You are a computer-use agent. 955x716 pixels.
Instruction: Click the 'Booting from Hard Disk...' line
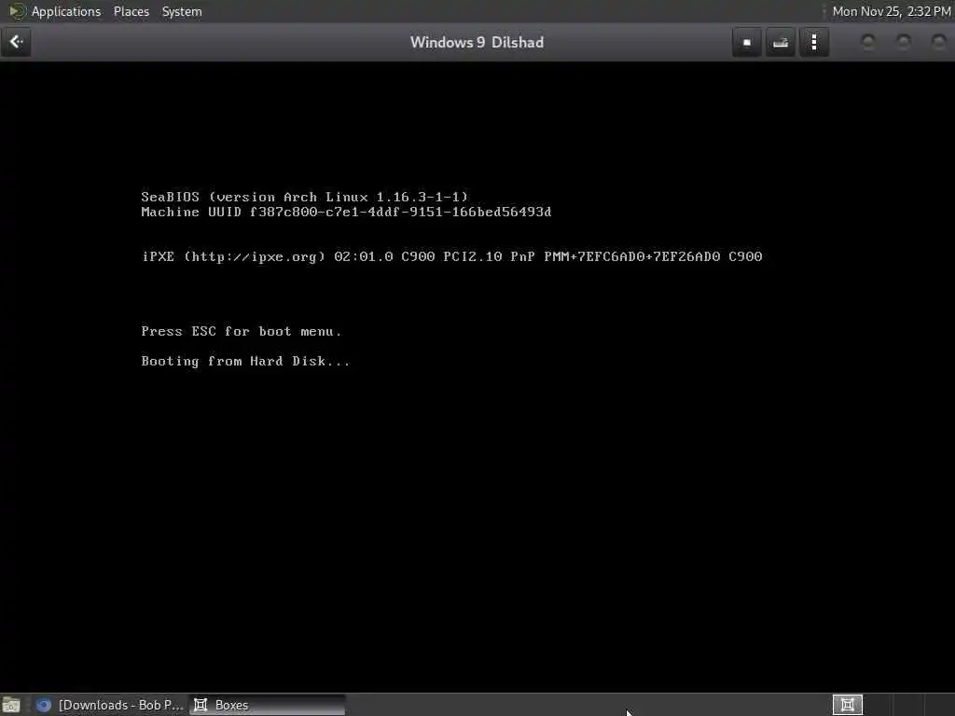[x=245, y=361]
